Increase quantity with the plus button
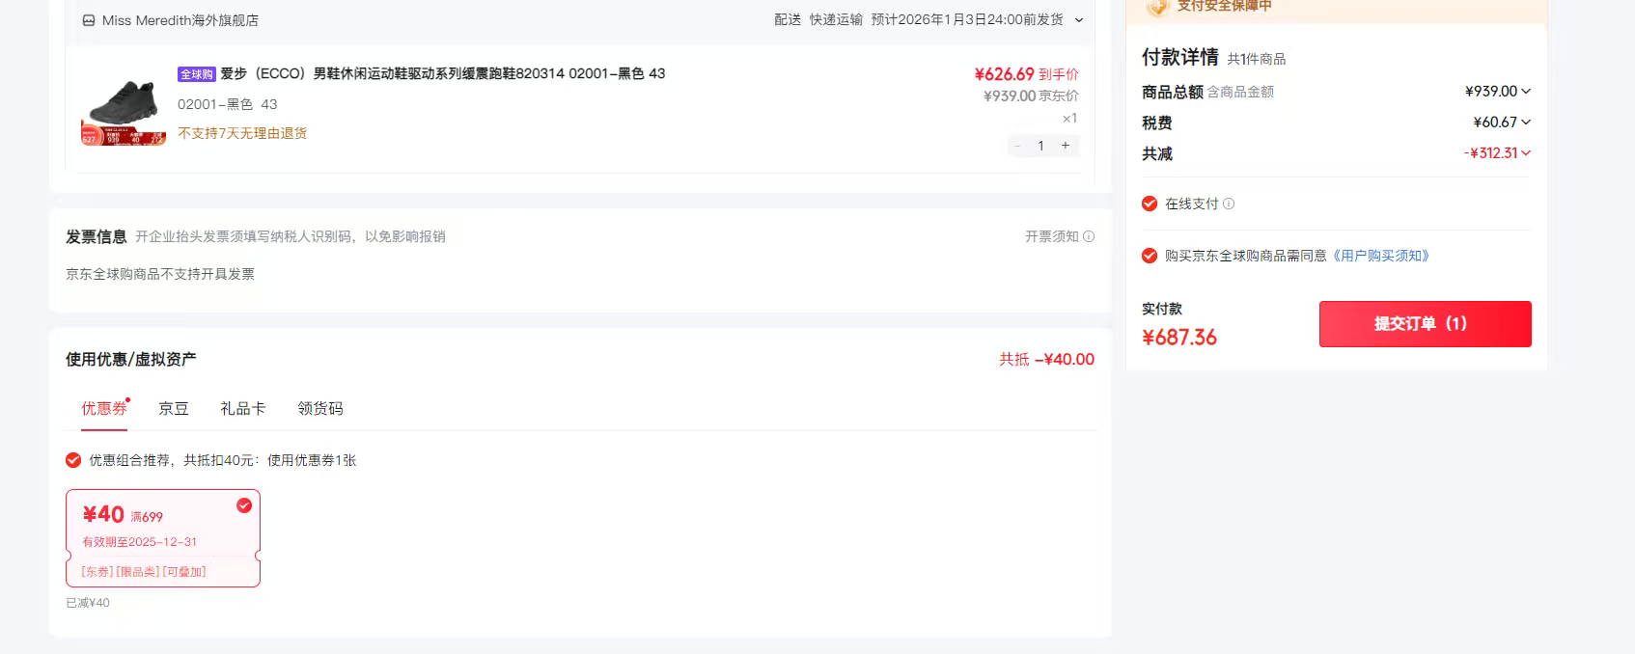This screenshot has height=654, width=1635. (1066, 146)
